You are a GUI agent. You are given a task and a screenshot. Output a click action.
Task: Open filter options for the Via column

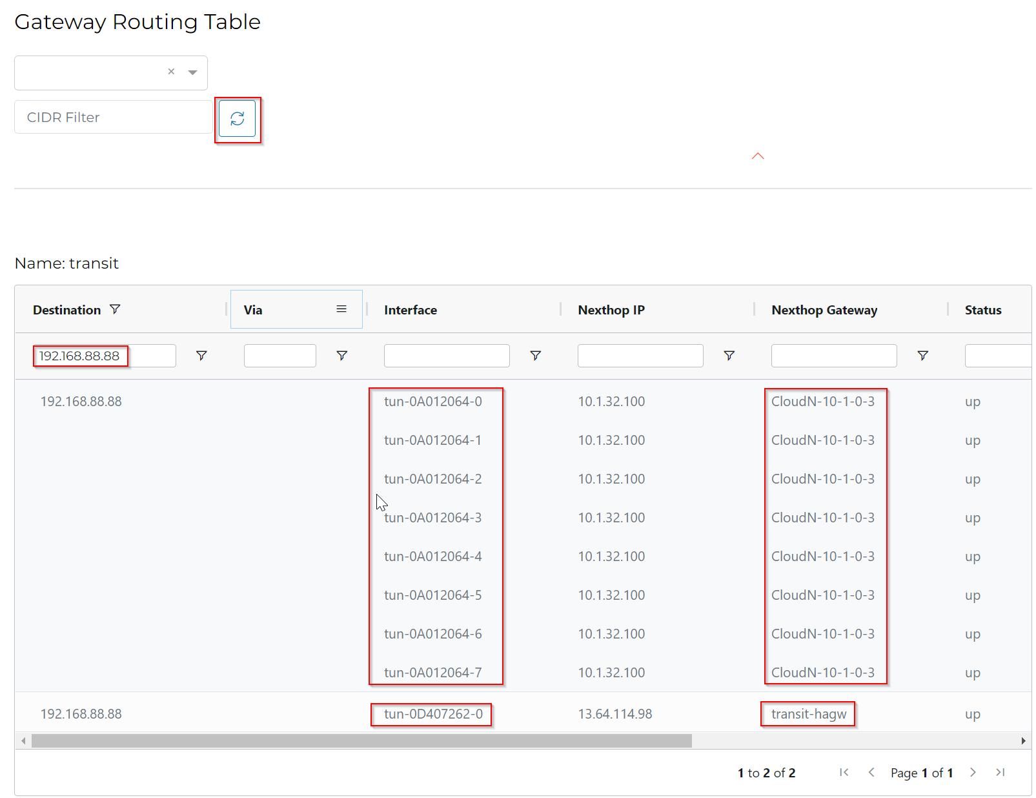[x=342, y=356]
